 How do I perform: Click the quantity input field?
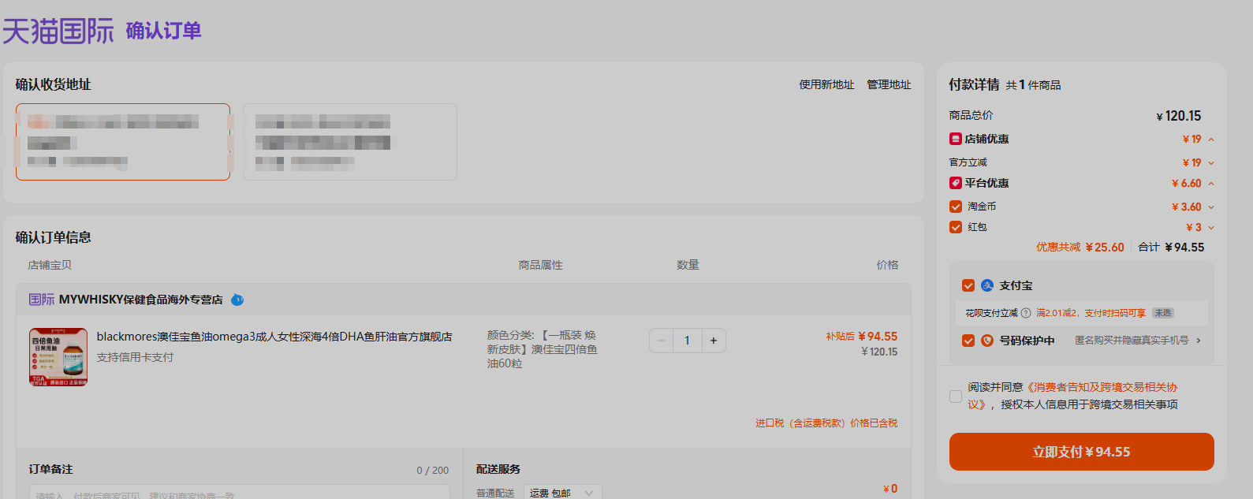point(687,341)
